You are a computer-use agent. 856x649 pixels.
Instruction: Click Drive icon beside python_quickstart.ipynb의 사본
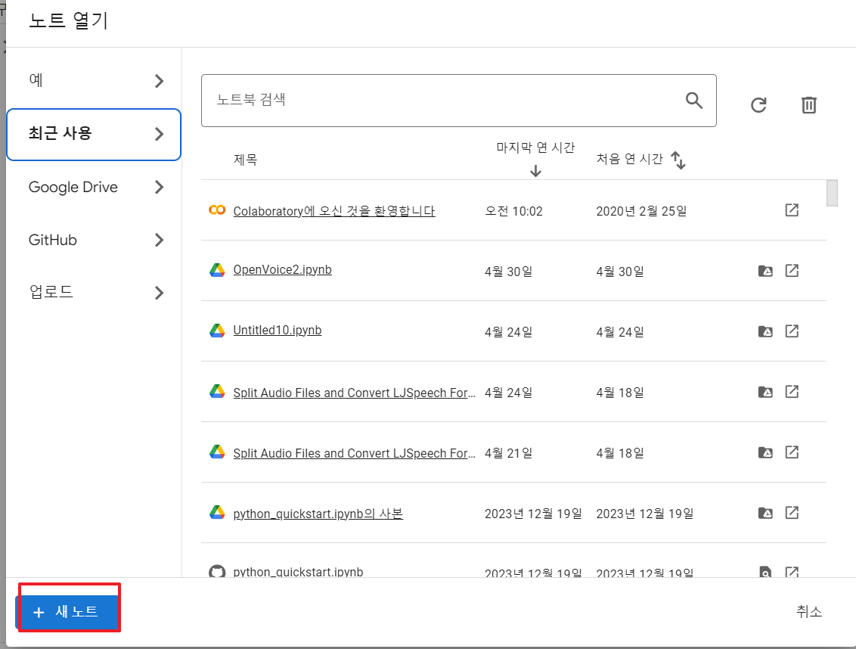coord(217,512)
